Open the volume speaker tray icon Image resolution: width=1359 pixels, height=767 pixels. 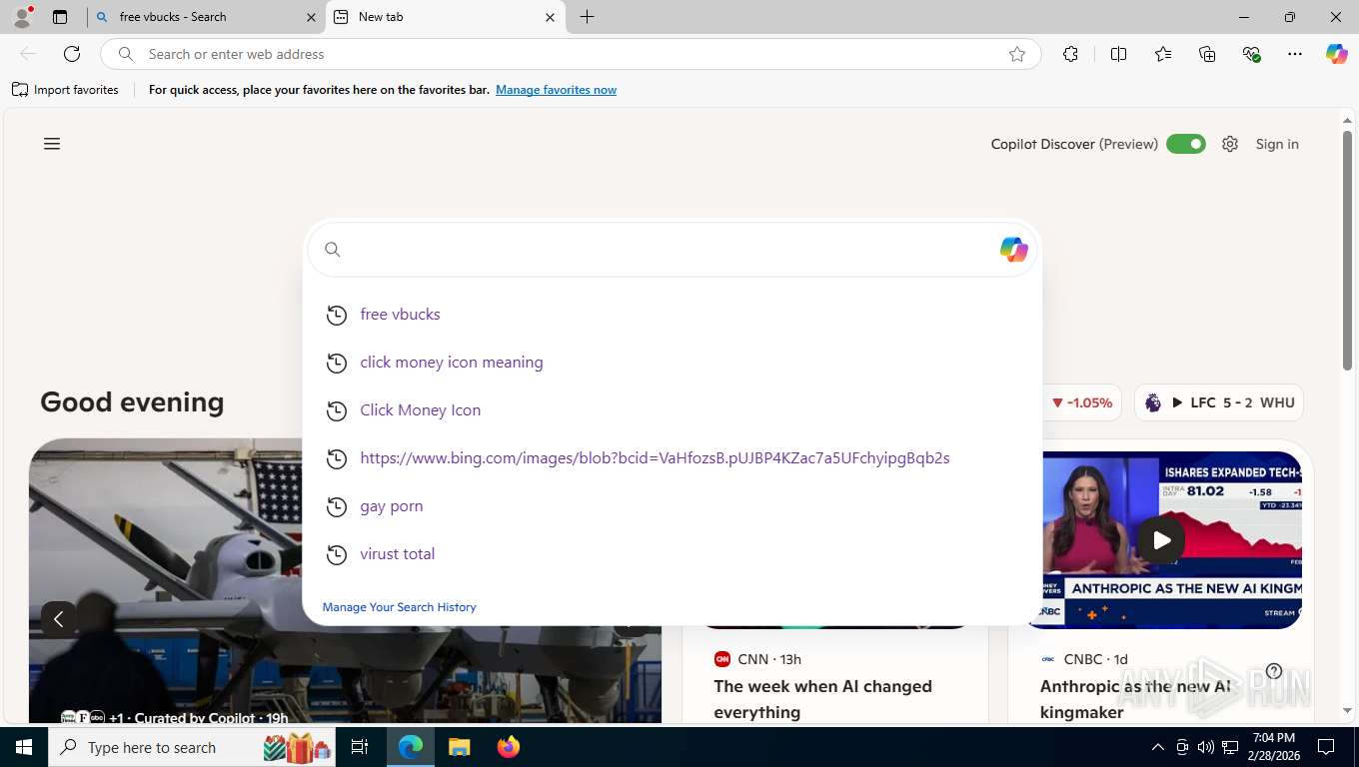point(1206,747)
